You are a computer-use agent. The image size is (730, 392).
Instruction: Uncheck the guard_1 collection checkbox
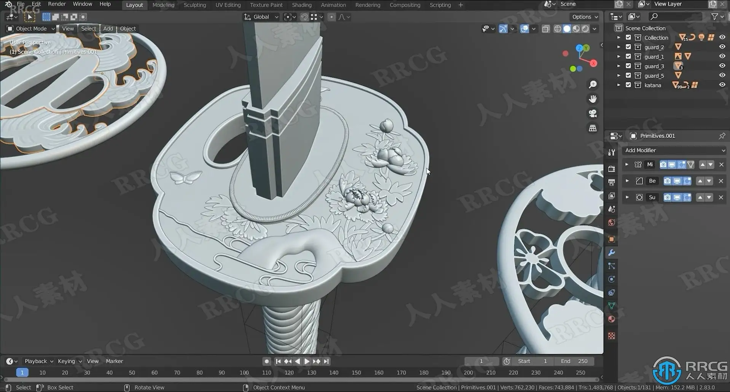628,56
